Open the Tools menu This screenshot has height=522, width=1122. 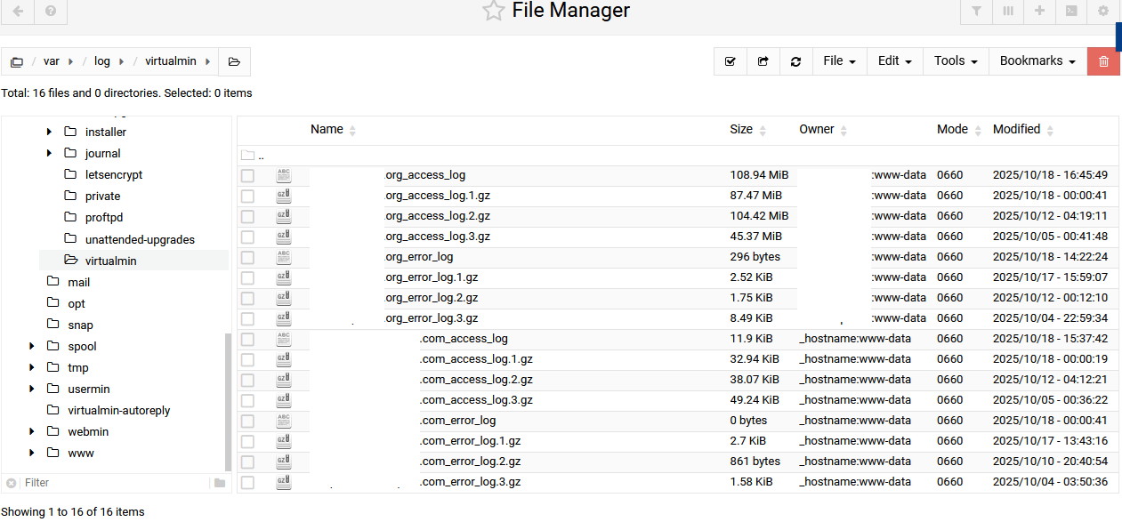point(956,61)
